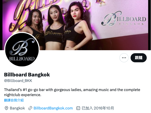Open the three-dot more options menu
The width and height of the screenshot is (151, 113).
(124, 58)
